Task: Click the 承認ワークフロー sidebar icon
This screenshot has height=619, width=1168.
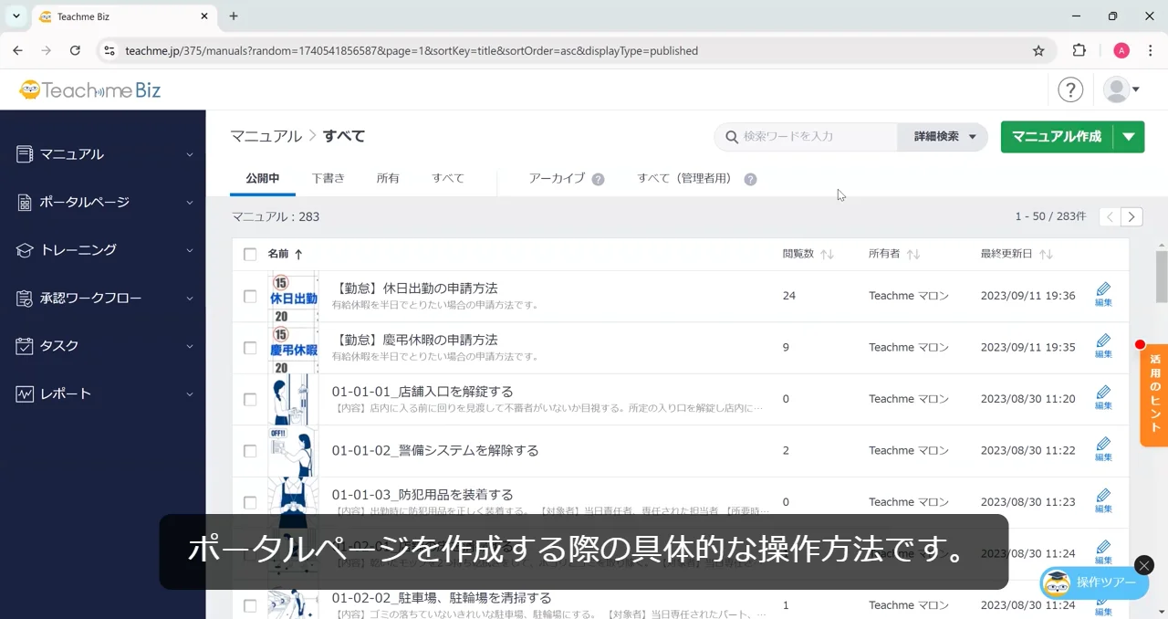Action: 25,298
